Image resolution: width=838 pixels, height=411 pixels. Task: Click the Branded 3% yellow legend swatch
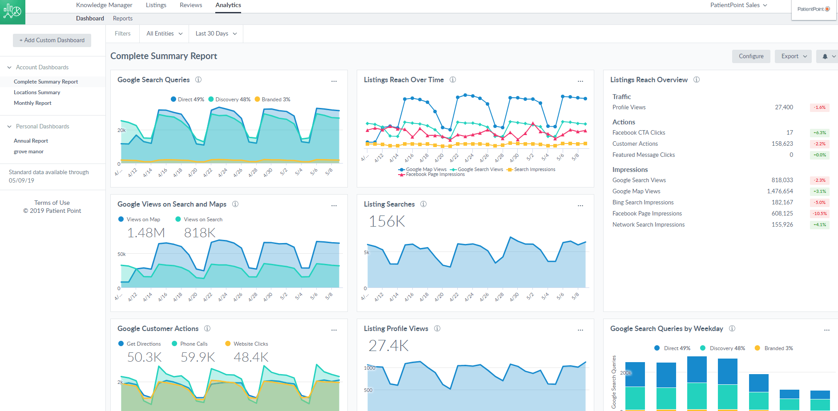257,100
